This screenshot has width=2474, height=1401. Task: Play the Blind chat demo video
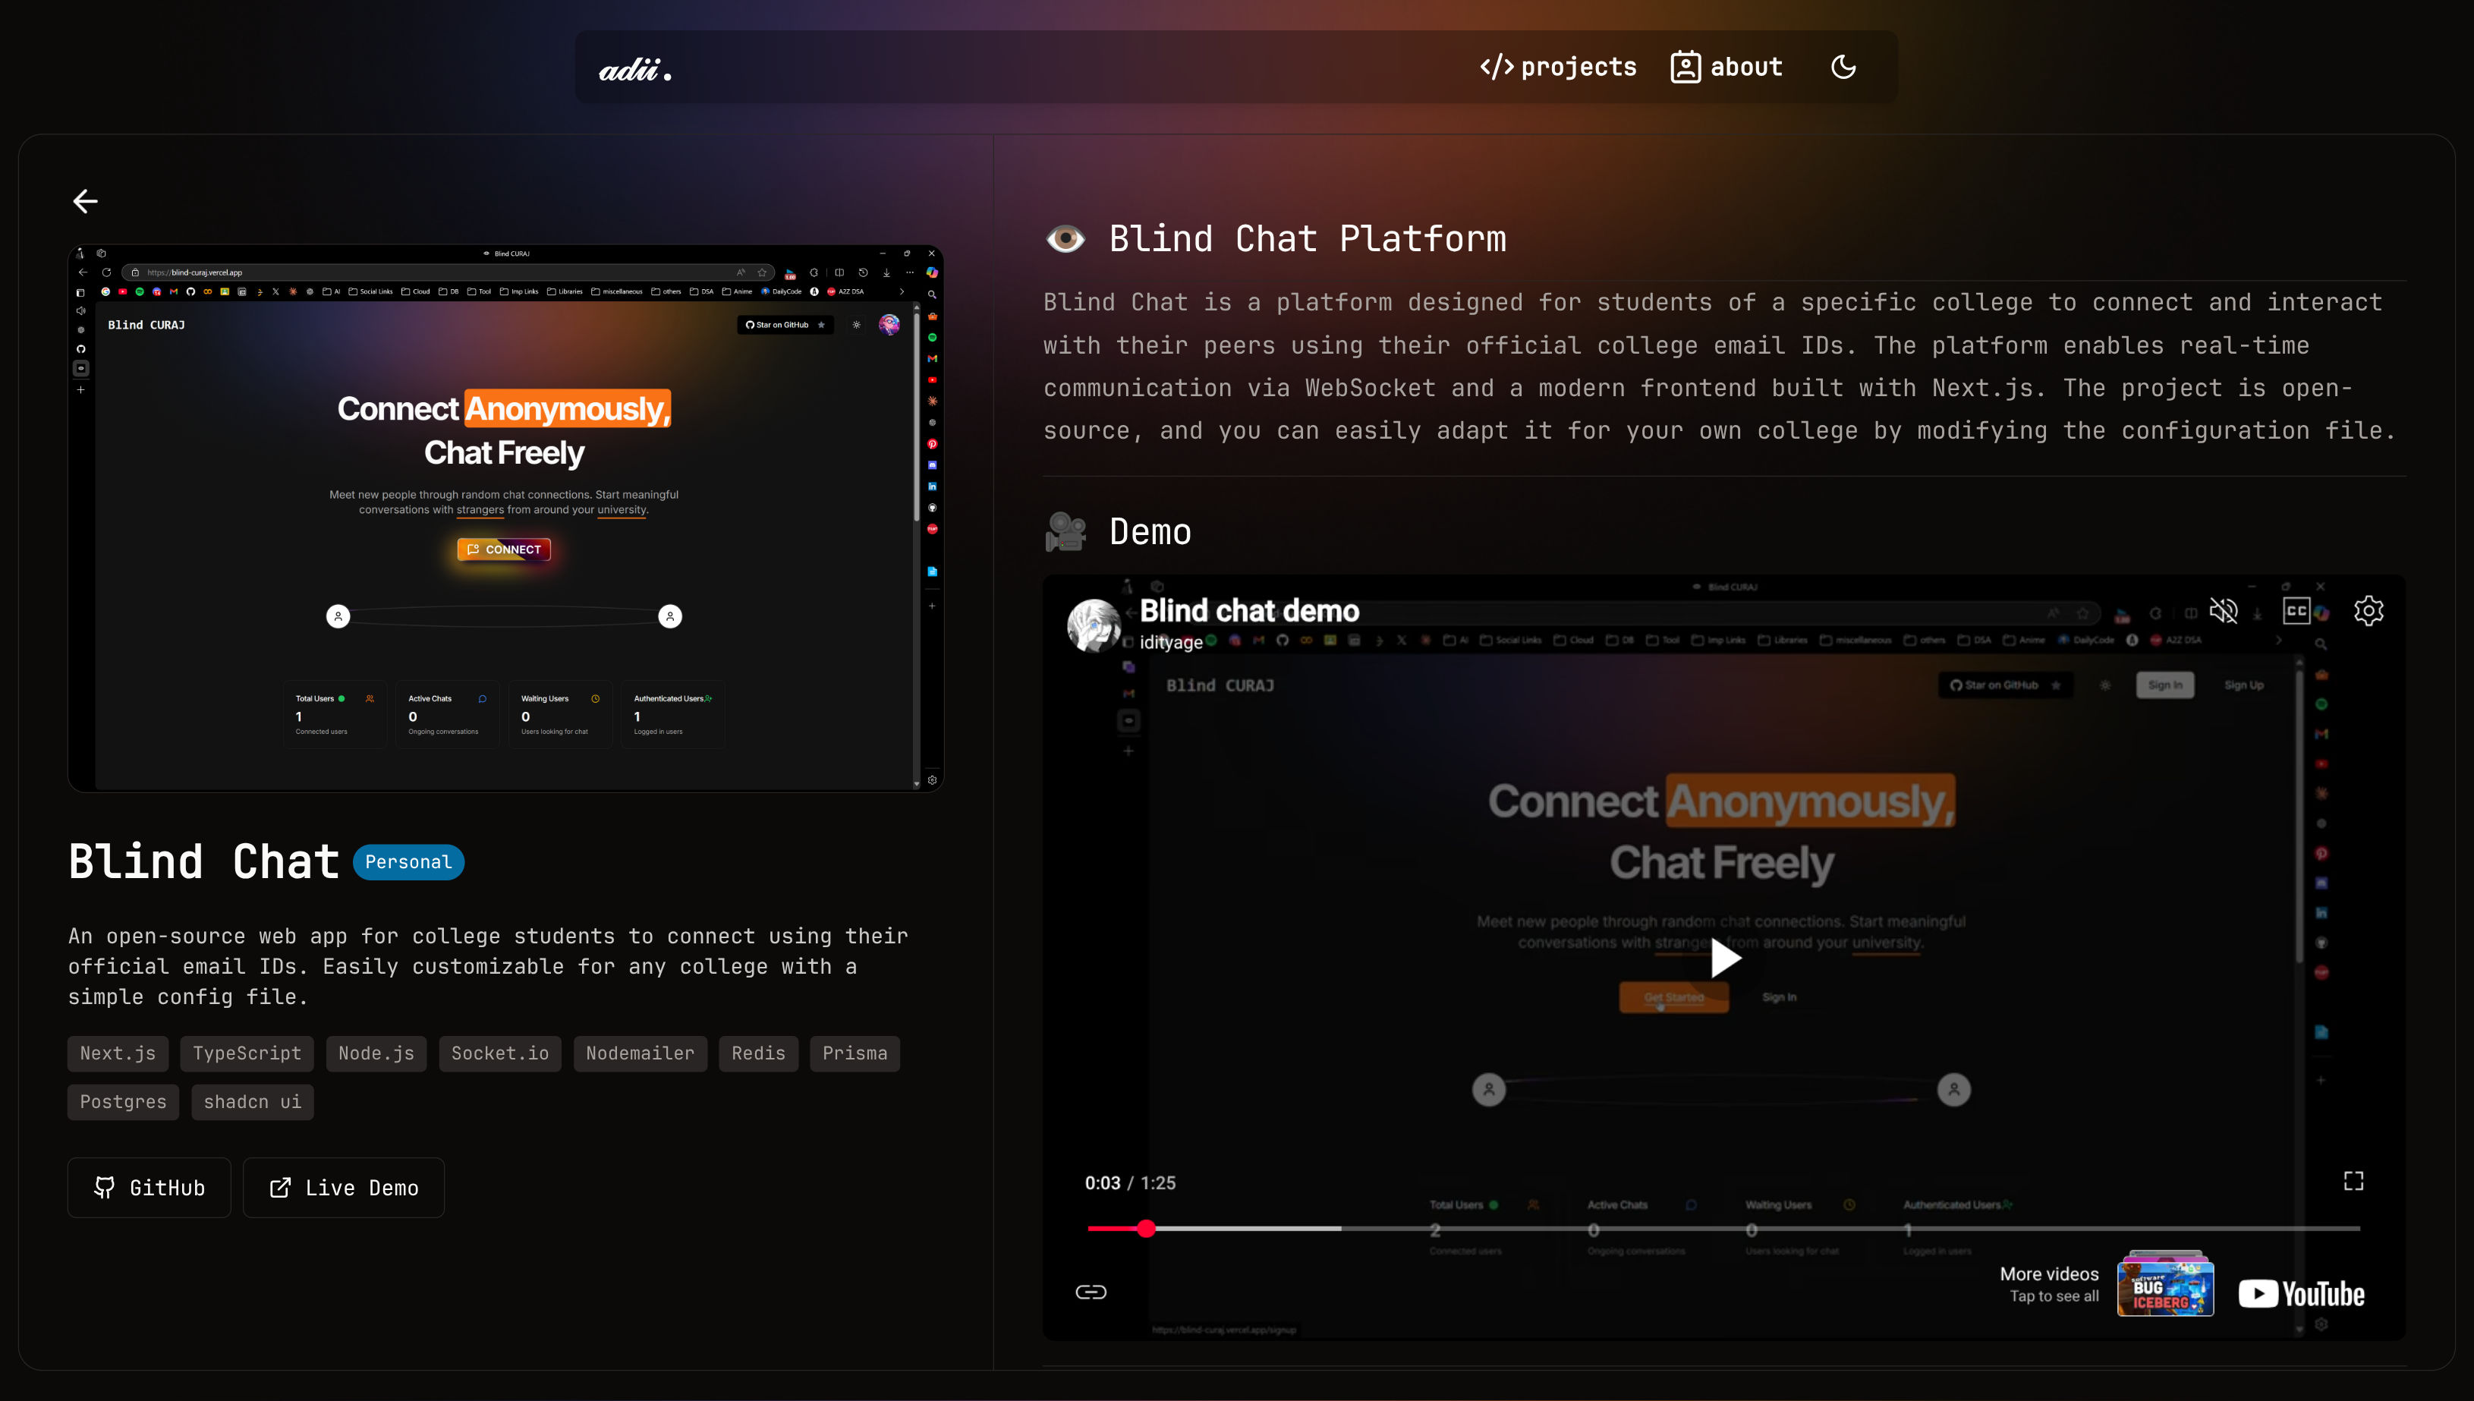[1723, 958]
